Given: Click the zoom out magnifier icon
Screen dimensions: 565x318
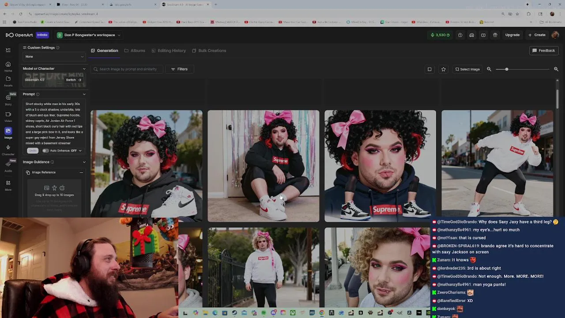Looking at the screenshot, I should coord(489,69).
